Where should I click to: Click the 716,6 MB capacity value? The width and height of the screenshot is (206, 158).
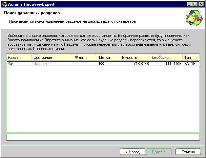pyautogui.click(x=141, y=64)
